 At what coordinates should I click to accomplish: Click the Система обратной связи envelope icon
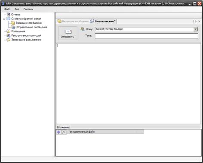tap(9, 19)
